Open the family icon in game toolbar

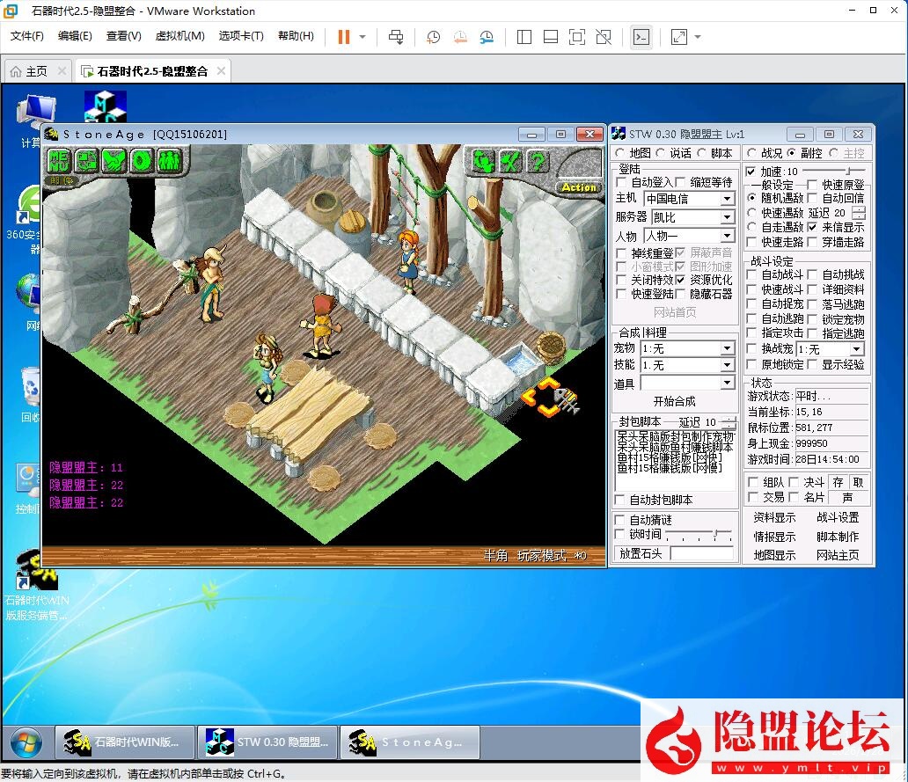tap(169, 159)
